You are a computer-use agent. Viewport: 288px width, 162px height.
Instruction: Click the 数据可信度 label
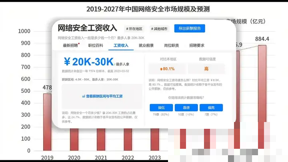(207, 59)
